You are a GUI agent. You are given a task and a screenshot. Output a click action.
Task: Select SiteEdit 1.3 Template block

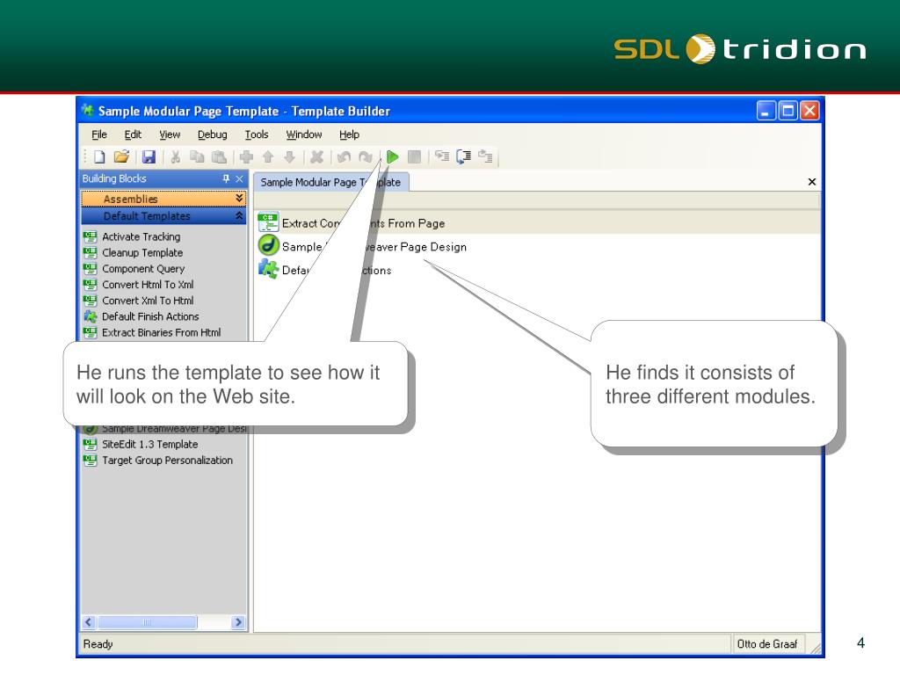(149, 444)
